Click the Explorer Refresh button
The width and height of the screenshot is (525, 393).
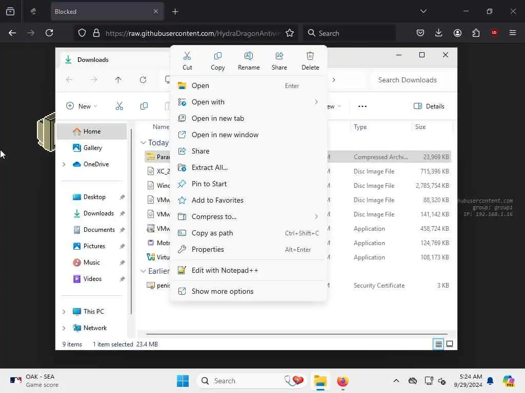143,80
